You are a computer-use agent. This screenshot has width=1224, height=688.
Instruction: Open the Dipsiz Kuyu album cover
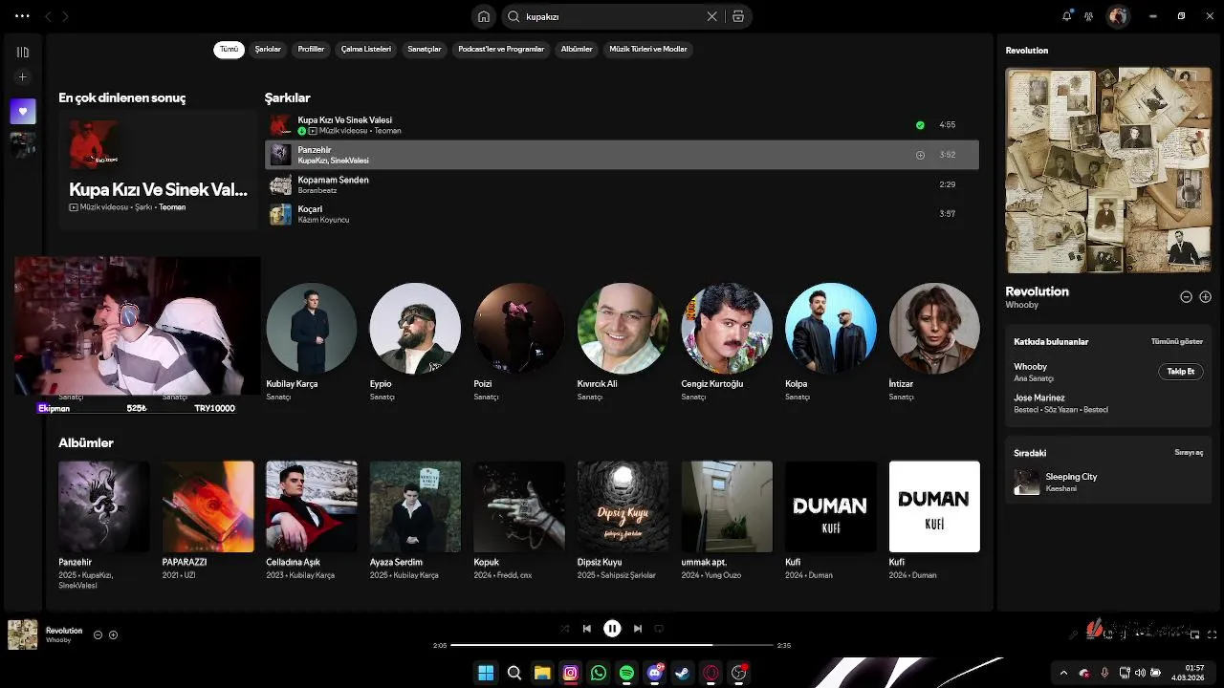tap(623, 506)
